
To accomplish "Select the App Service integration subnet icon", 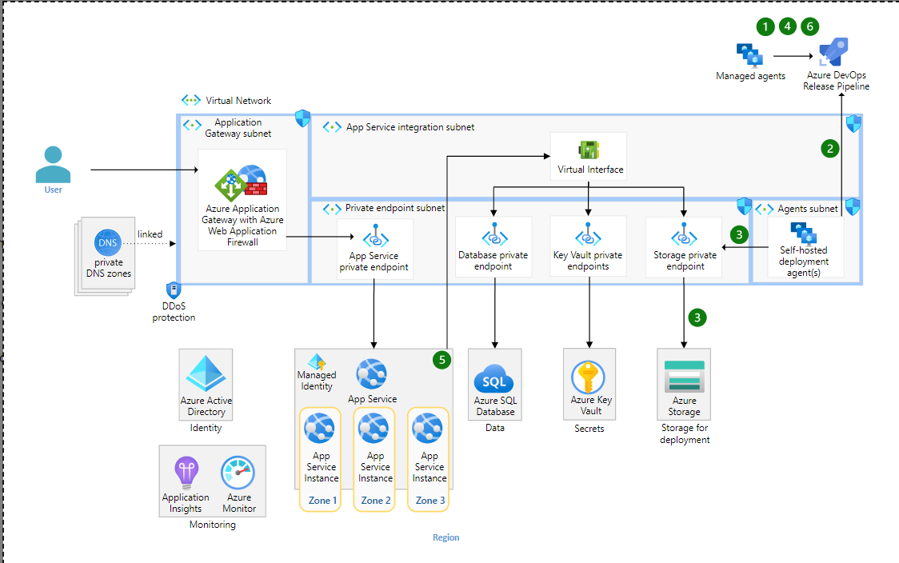I will 332,126.
